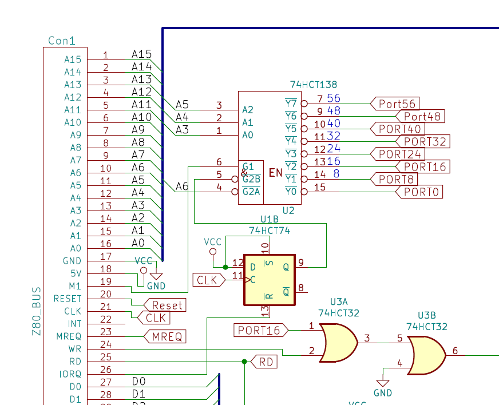Click the PORT24 output label
Image resolution: width=499 pixels, height=405 pixels.
pyautogui.click(x=395, y=154)
